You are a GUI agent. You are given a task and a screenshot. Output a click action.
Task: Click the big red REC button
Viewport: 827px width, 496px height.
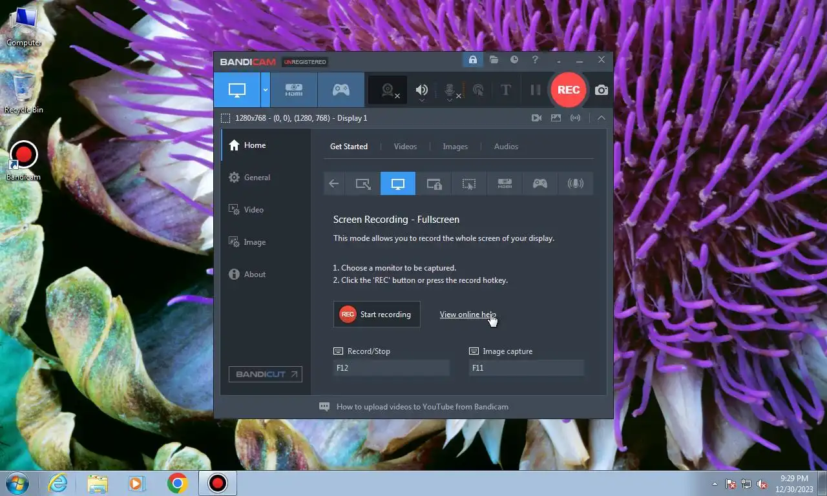[x=569, y=90]
